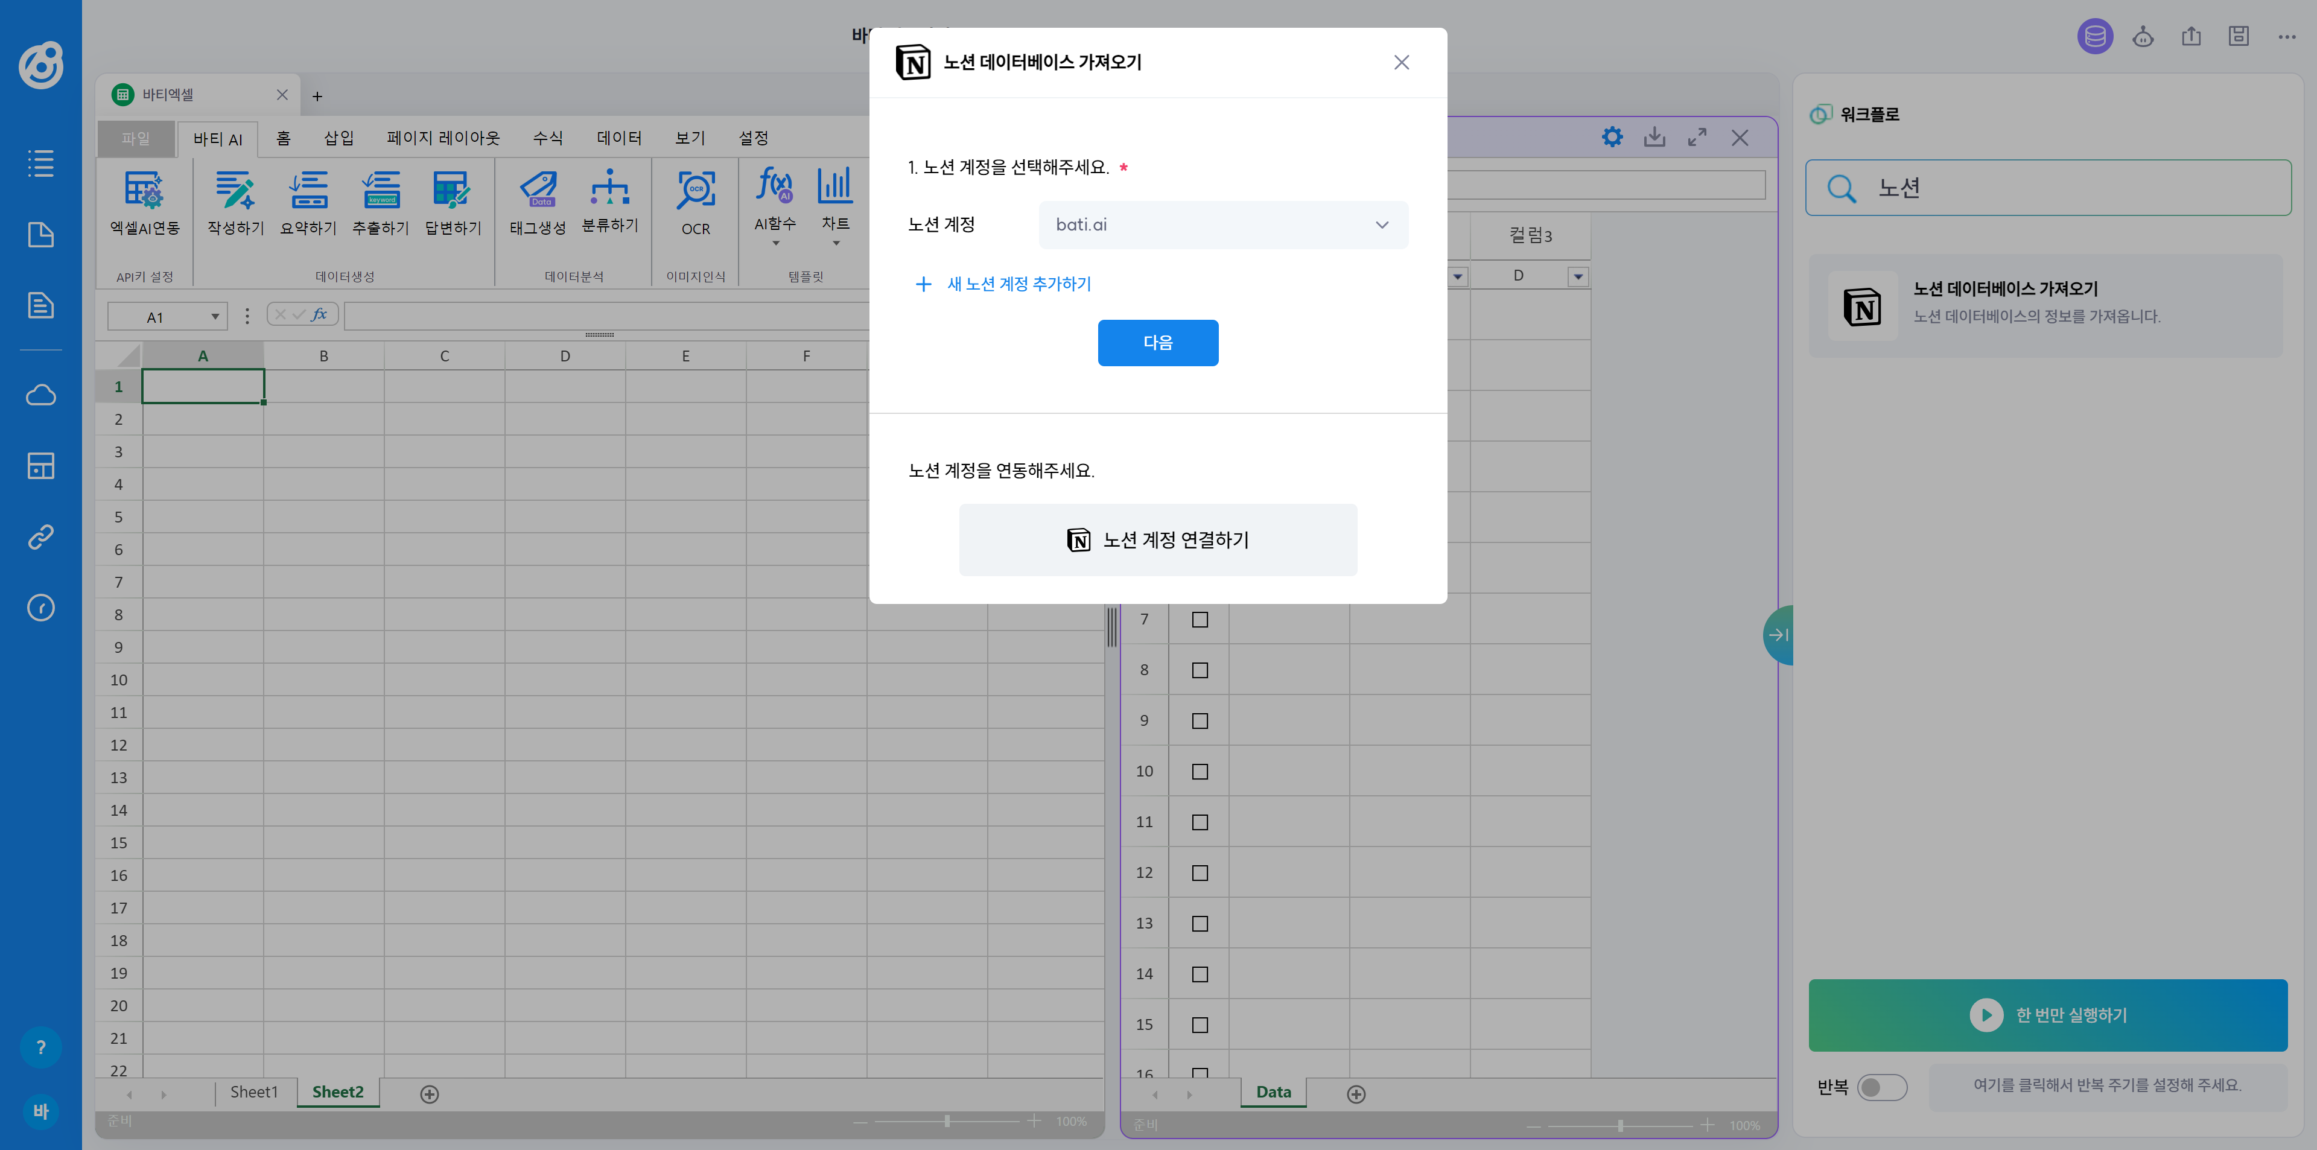Check the row 12 checkbox in Data sheet
Image resolution: width=2317 pixels, height=1150 pixels.
point(1200,871)
